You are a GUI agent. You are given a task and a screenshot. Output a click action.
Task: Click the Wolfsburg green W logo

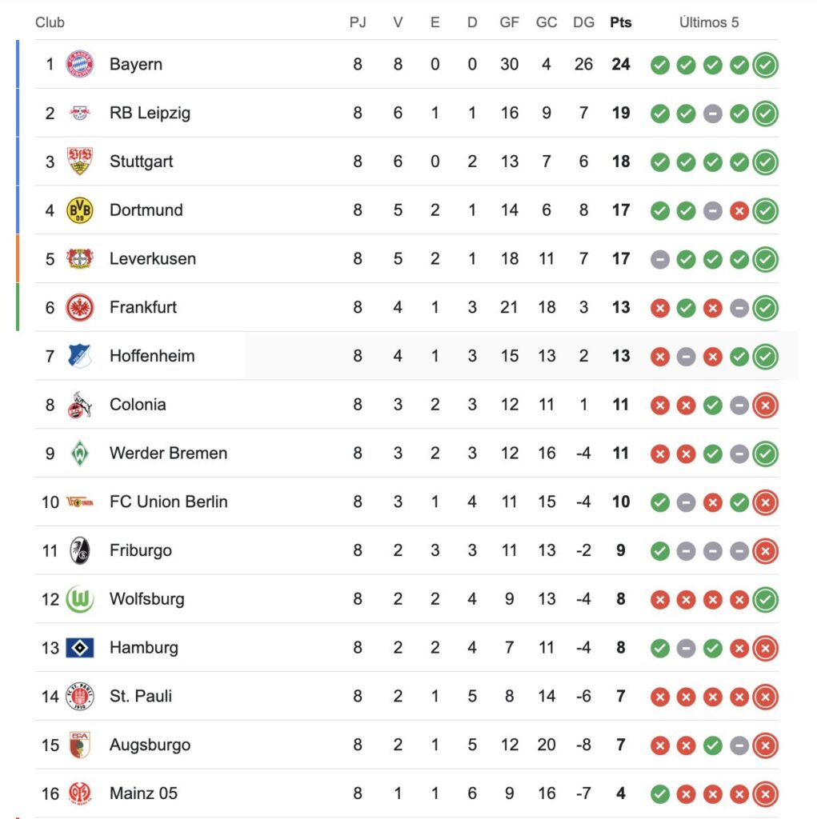80,599
